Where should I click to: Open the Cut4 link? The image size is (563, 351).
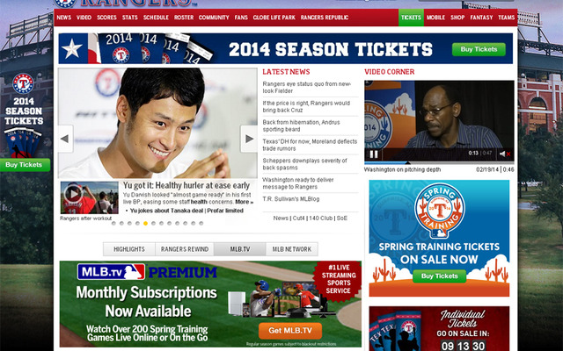tap(298, 218)
